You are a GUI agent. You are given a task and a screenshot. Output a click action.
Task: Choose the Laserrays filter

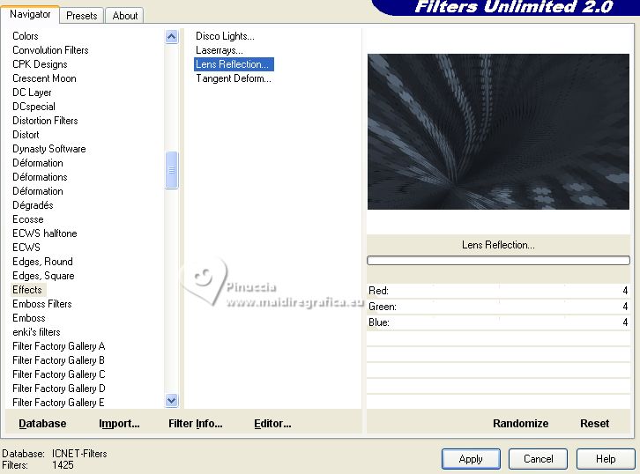tap(220, 50)
